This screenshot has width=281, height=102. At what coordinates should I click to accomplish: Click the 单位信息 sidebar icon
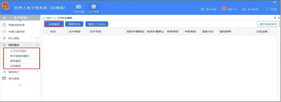click(x=4, y=79)
